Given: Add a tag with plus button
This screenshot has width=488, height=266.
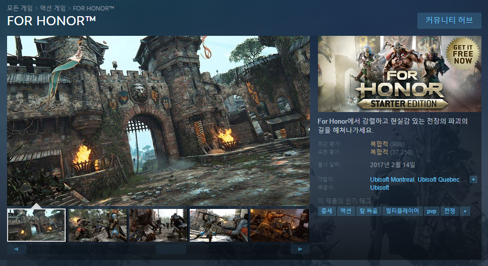Looking at the screenshot, I should [x=465, y=211].
